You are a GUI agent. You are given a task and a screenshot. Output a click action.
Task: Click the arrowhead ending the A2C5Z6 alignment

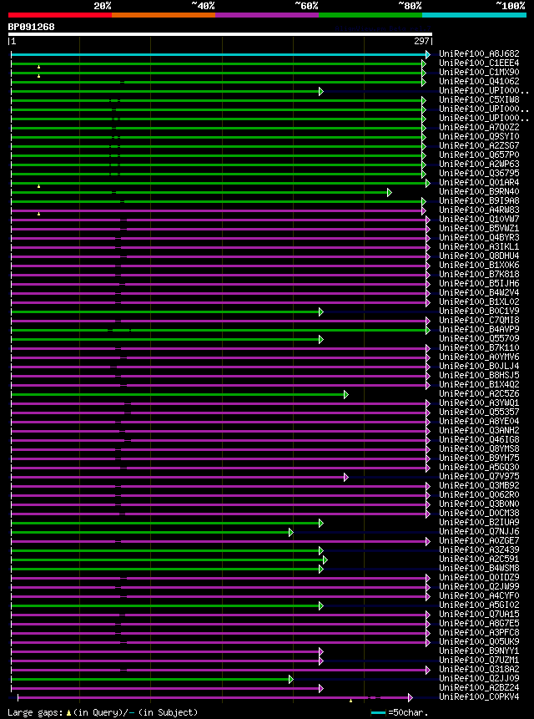pos(346,394)
